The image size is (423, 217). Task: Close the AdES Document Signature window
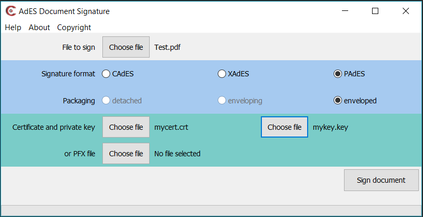point(406,11)
